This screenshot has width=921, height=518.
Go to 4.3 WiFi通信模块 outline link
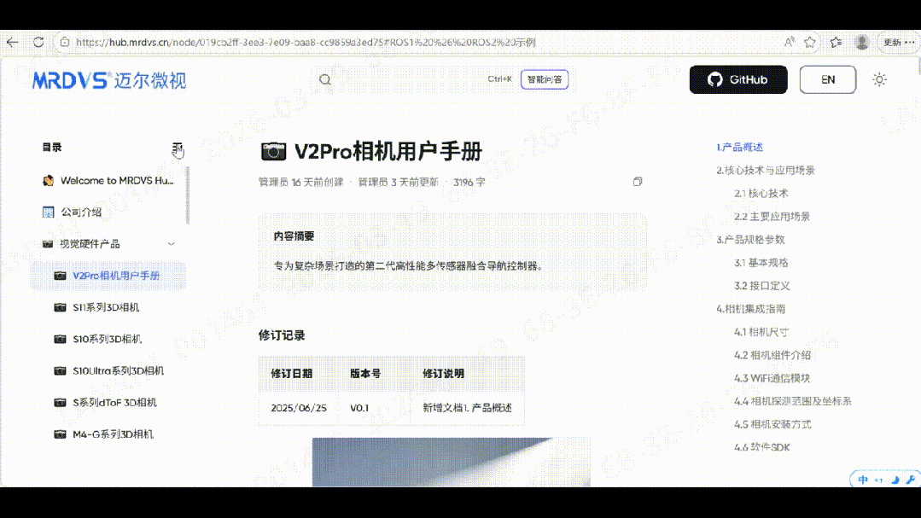[x=772, y=378]
